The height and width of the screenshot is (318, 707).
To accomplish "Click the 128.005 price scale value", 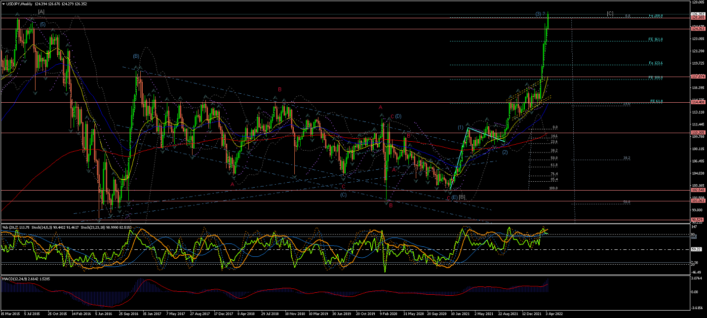I will click(698, 2).
